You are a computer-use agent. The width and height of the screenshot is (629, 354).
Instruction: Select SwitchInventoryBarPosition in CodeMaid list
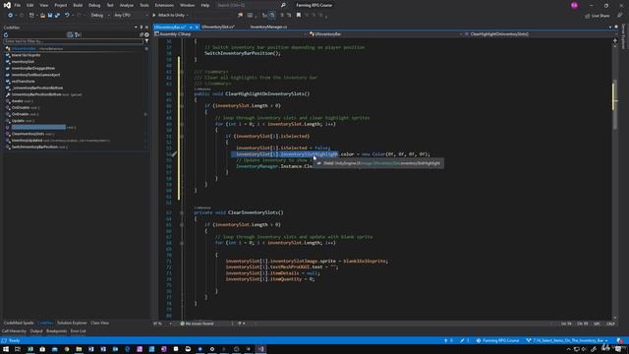point(34,147)
